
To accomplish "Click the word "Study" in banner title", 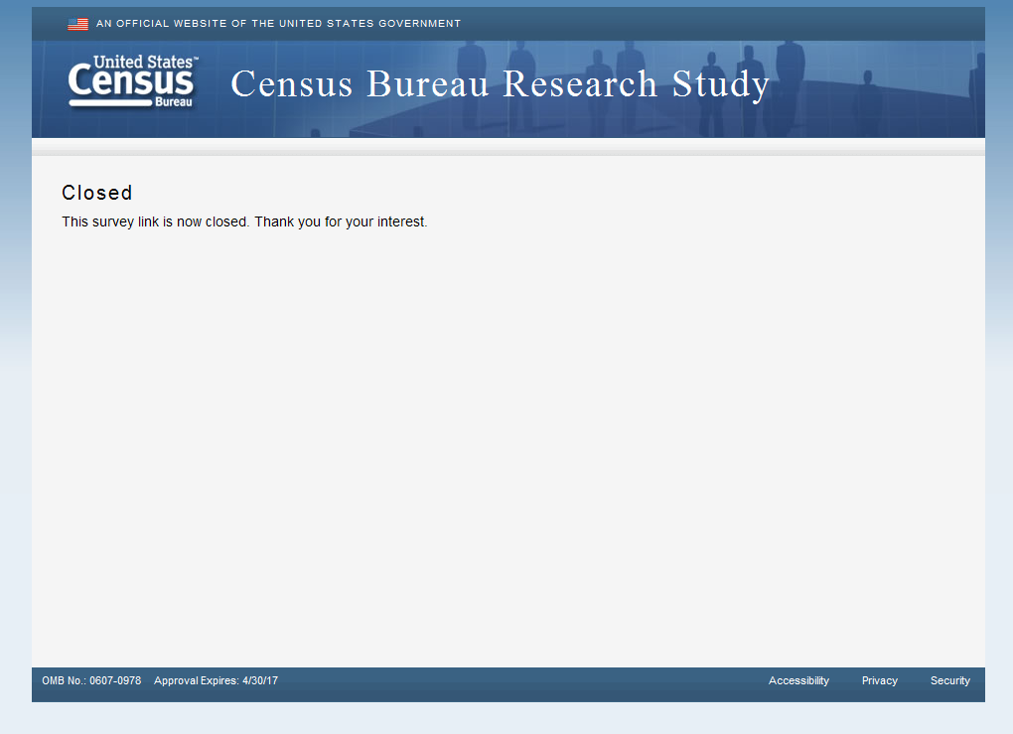I will point(721,84).
